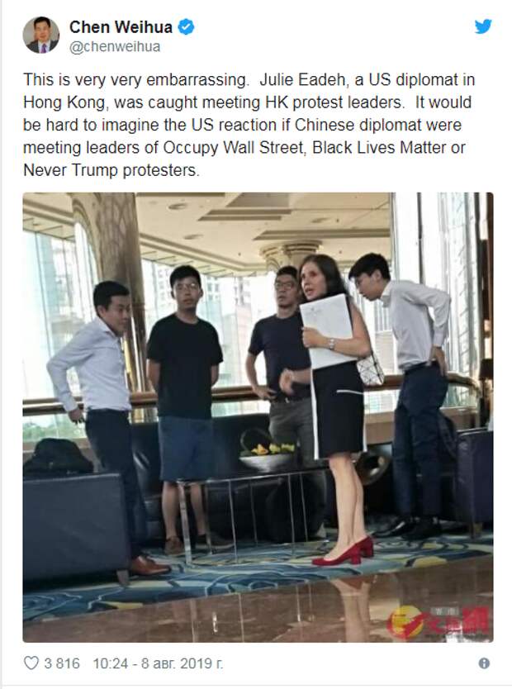Click the blue verified badge

[x=186, y=27]
